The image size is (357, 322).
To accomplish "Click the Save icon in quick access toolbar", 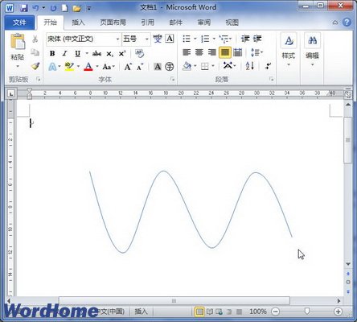I will tap(24, 8).
